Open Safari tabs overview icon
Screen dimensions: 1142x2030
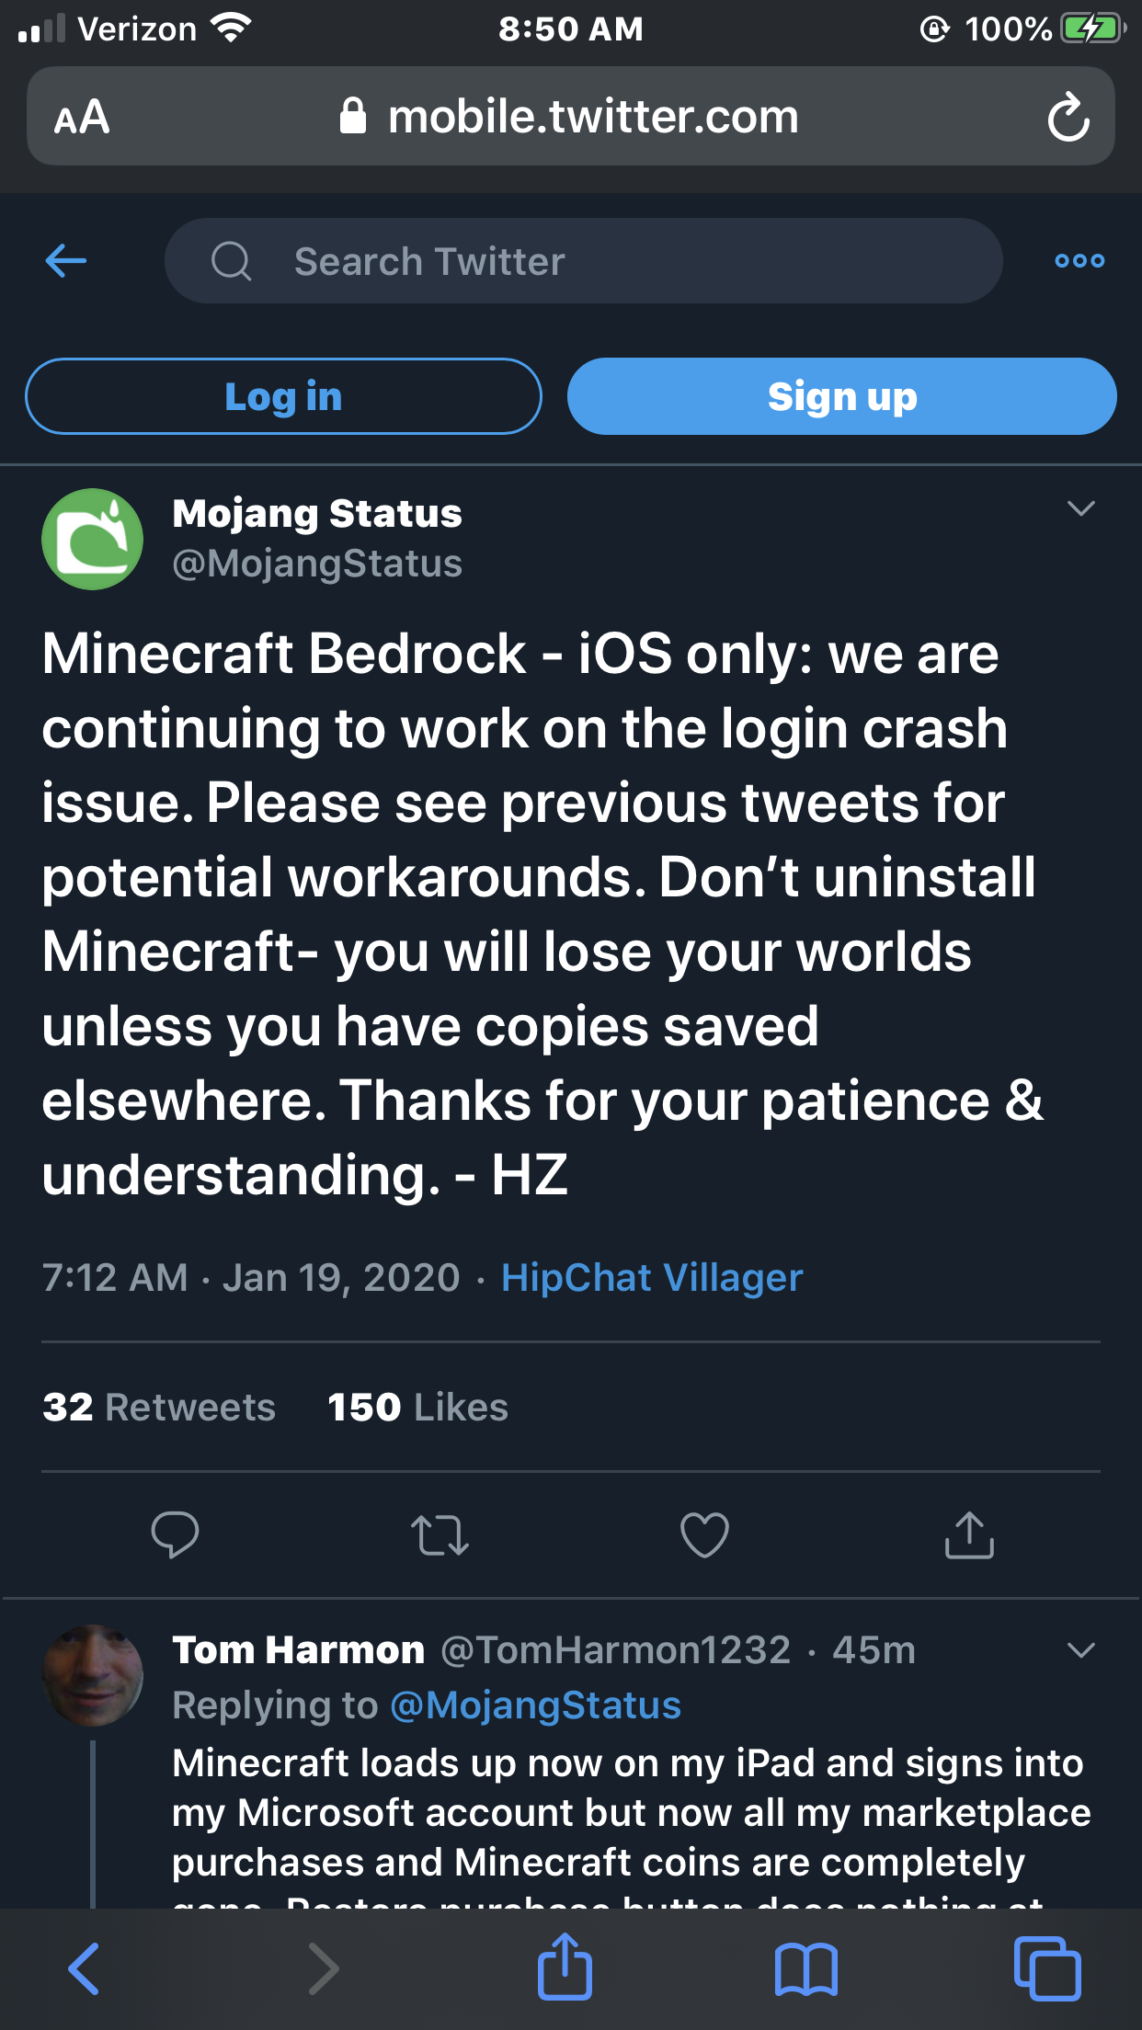point(1047,1968)
